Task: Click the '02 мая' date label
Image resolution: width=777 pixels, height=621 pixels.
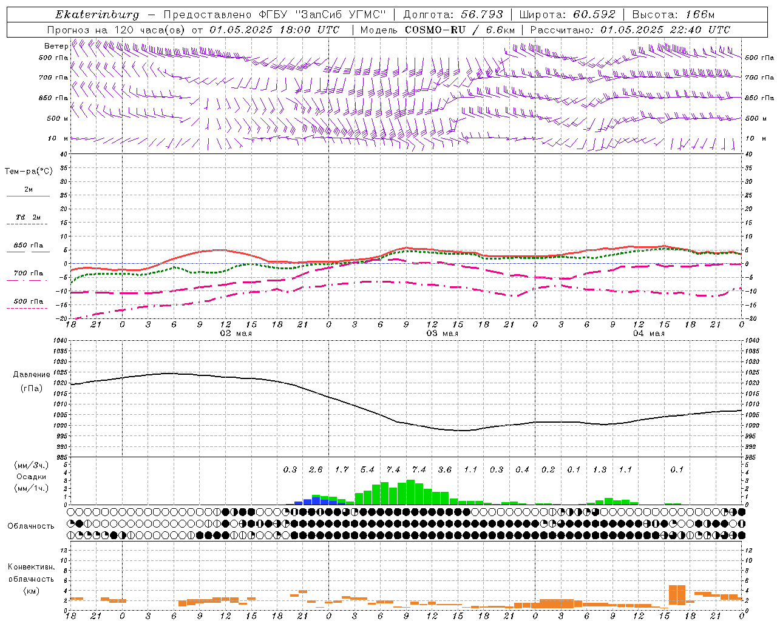Action: (236, 334)
